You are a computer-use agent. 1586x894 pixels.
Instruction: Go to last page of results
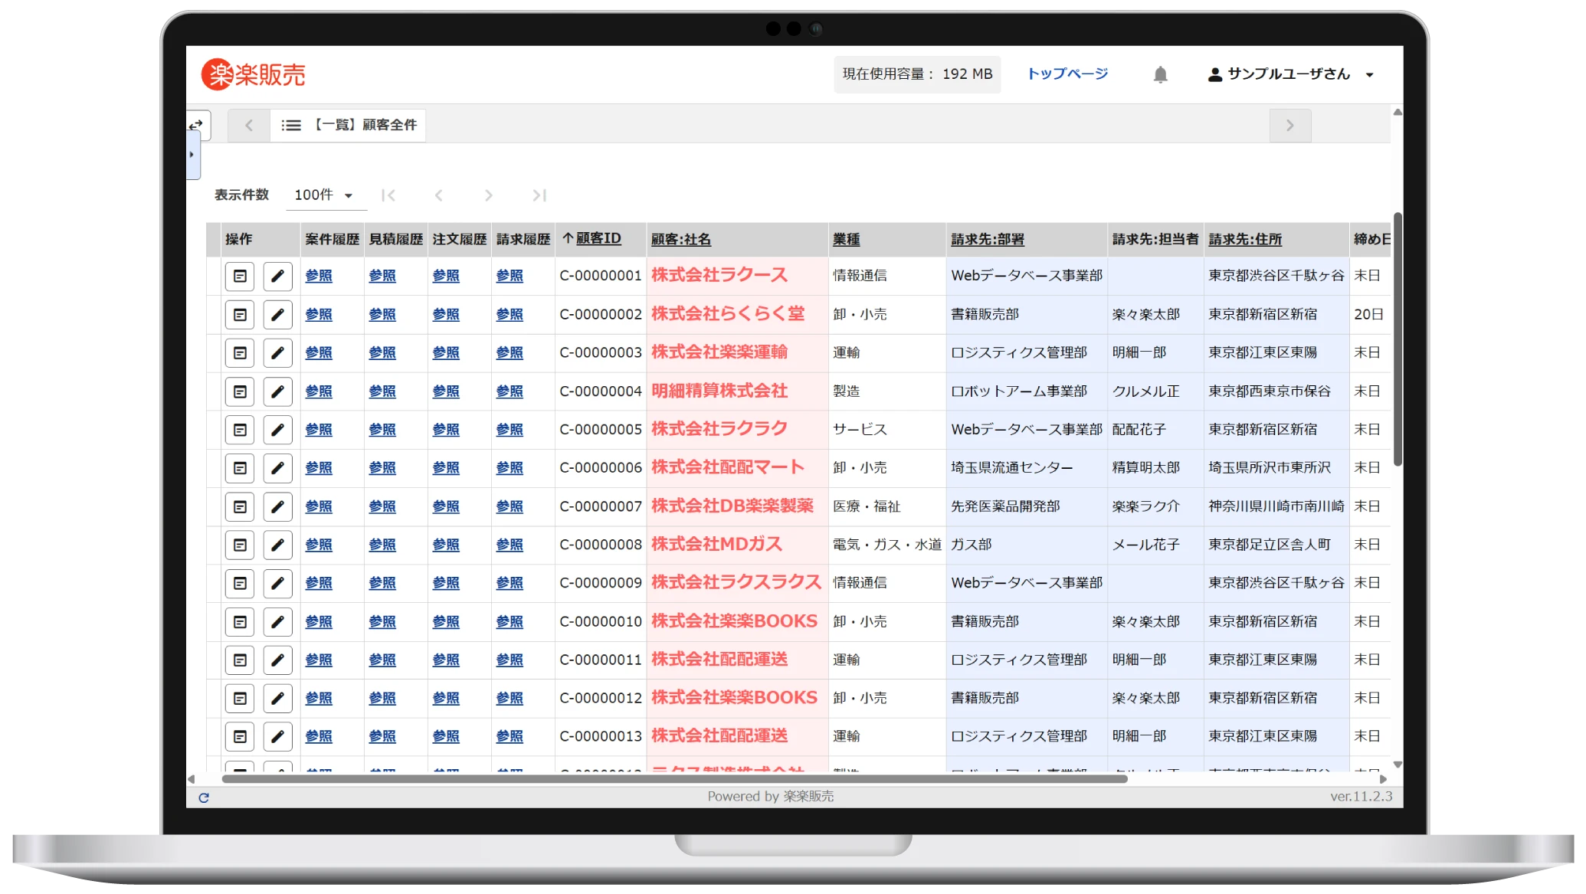coord(539,195)
